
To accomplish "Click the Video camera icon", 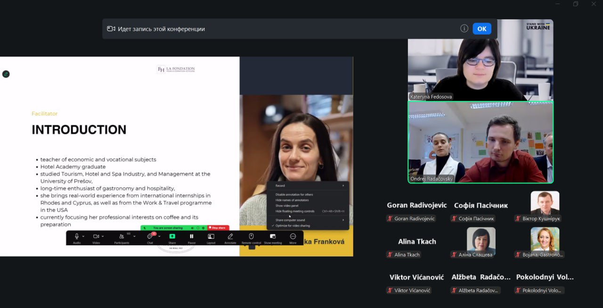I will pos(96,236).
